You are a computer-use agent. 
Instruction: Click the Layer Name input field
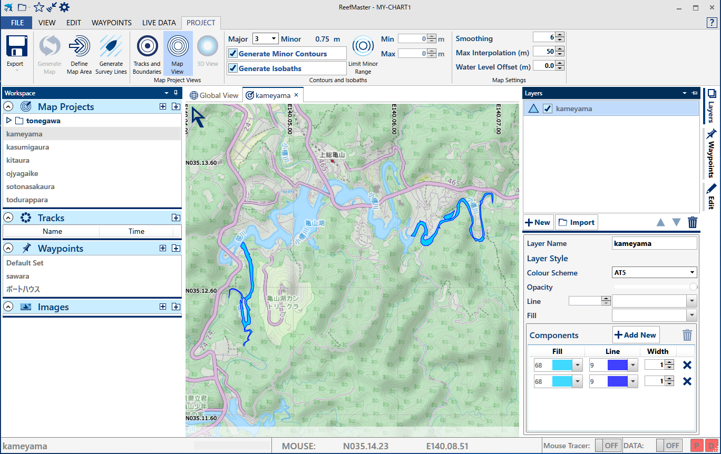pyautogui.click(x=655, y=243)
